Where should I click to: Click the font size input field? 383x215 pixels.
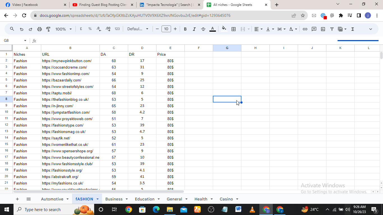click(x=166, y=29)
